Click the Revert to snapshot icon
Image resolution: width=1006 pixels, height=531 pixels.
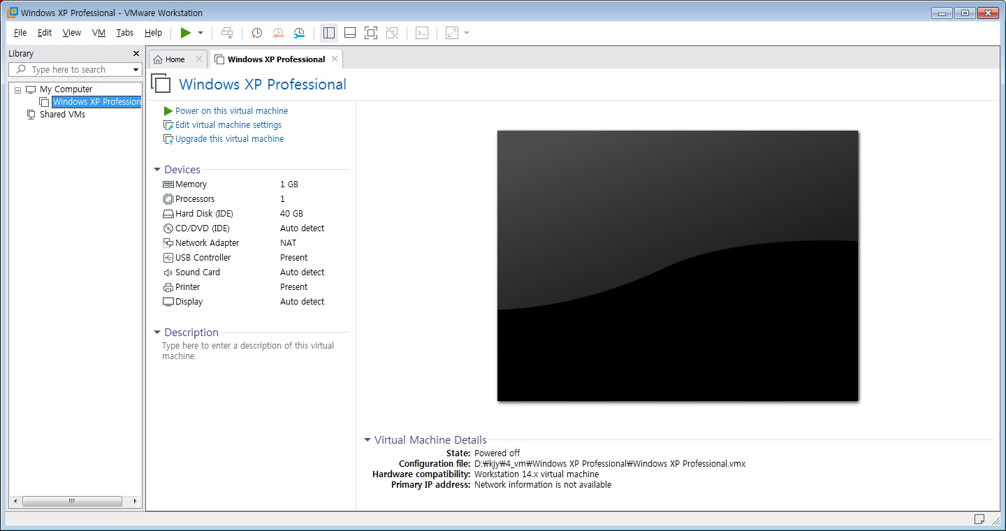click(x=278, y=33)
